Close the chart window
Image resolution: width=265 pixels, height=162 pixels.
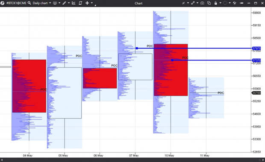(262, 3)
